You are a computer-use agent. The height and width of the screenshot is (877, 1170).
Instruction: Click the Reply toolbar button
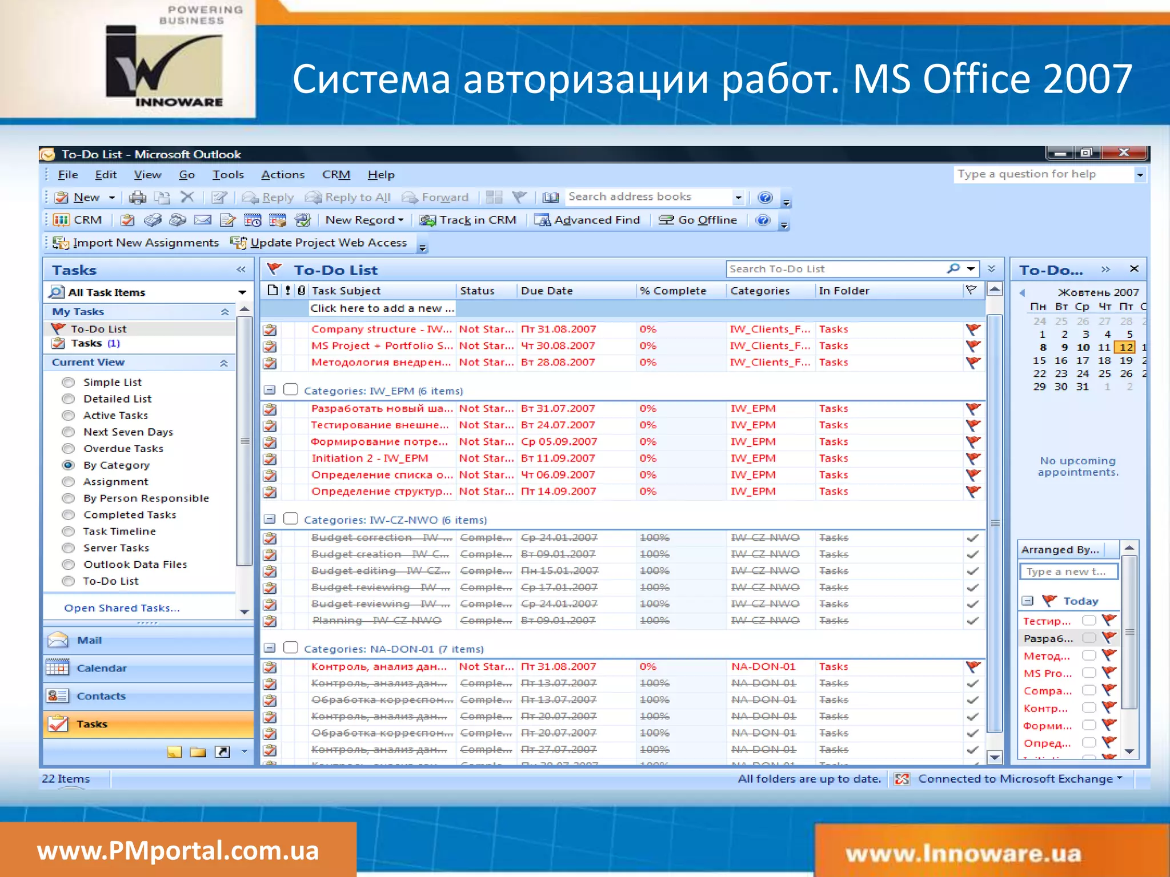click(268, 198)
